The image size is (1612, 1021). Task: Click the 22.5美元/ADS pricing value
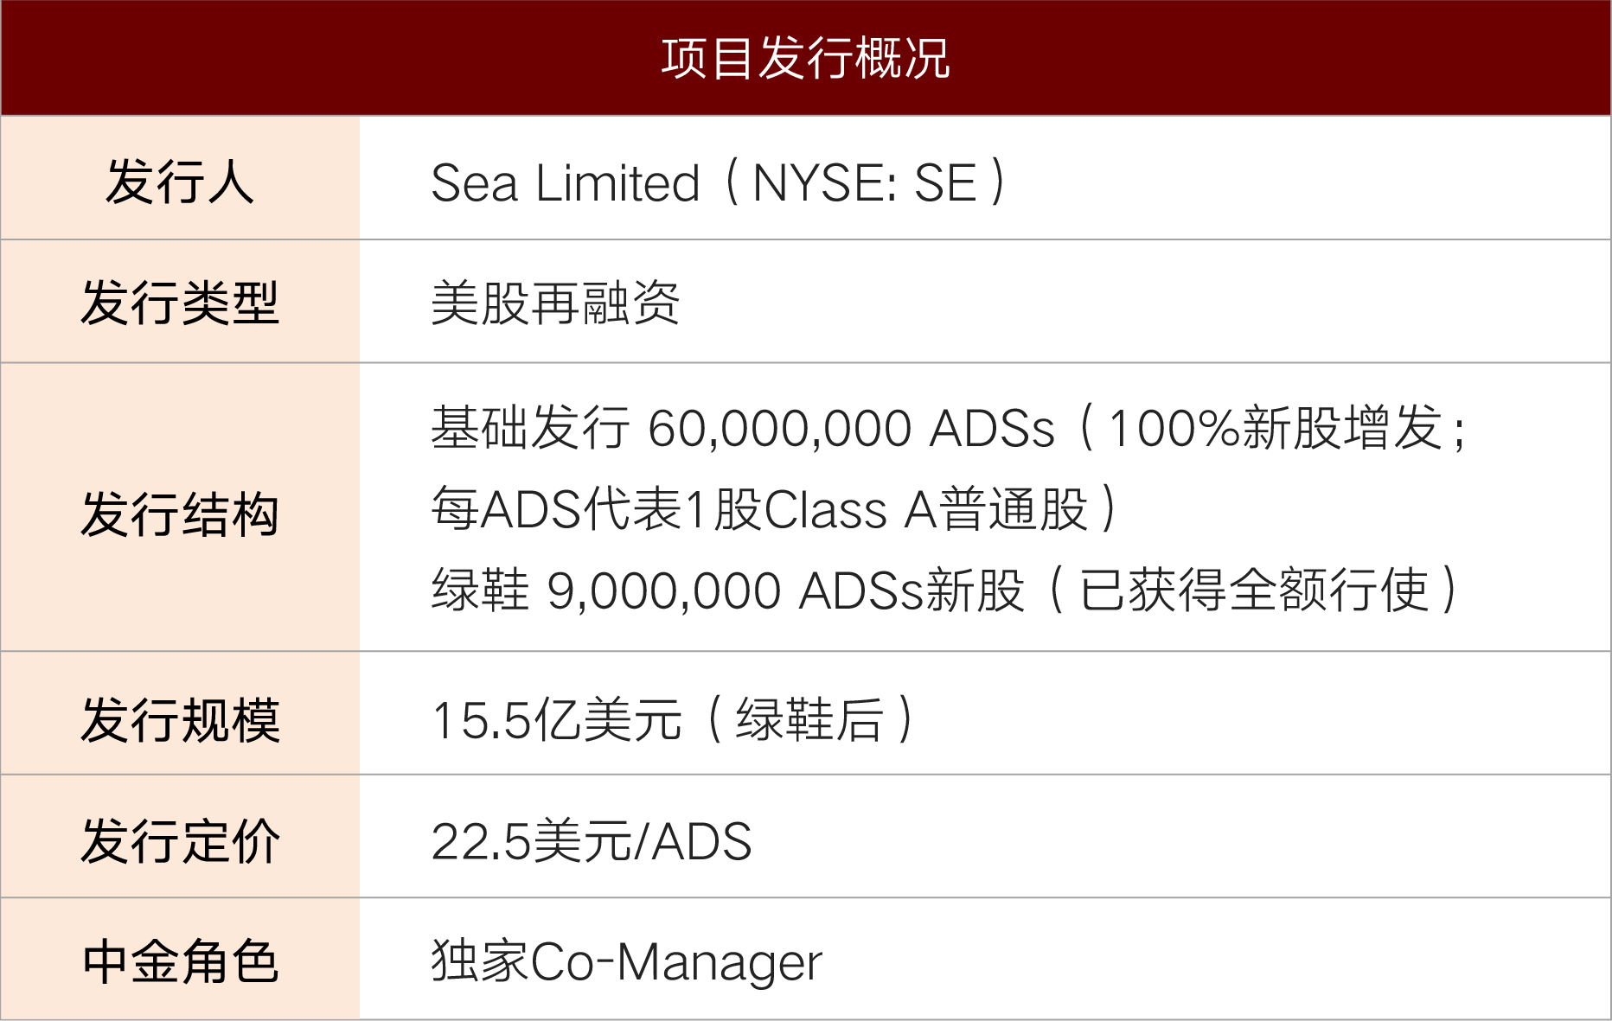[592, 842]
